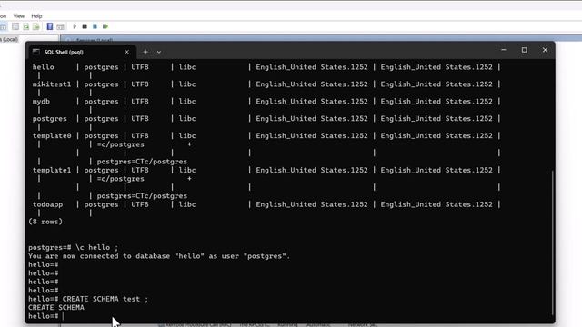Click the terminal vertical scrollbar thumb
The image size is (582, 327).
point(552,243)
